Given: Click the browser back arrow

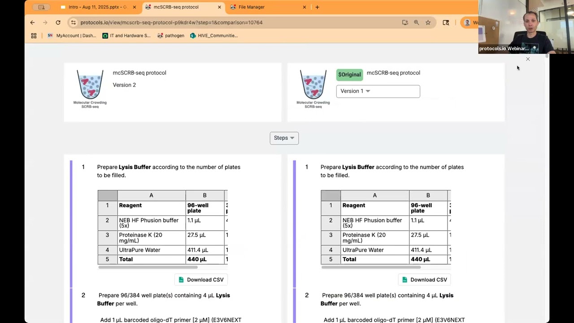Looking at the screenshot, I should pyautogui.click(x=32, y=22).
